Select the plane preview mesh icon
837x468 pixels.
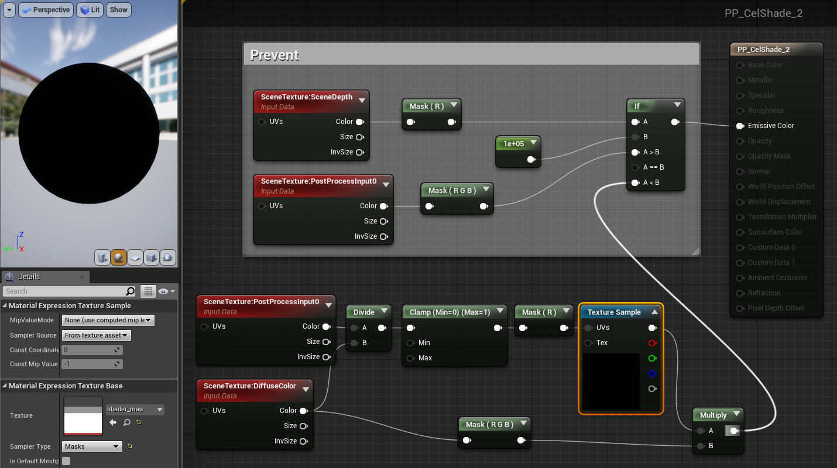pyautogui.click(x=135, y=257)
